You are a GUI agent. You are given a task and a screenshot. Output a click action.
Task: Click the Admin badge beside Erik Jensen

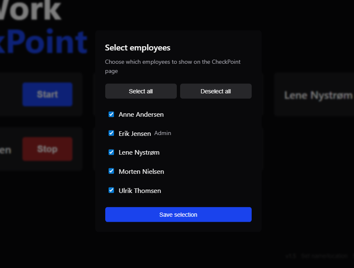coord(163,133)
